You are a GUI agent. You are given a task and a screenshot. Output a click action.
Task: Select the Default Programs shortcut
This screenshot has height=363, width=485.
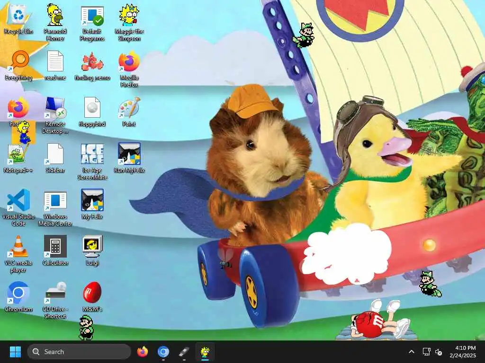(92, 24)
